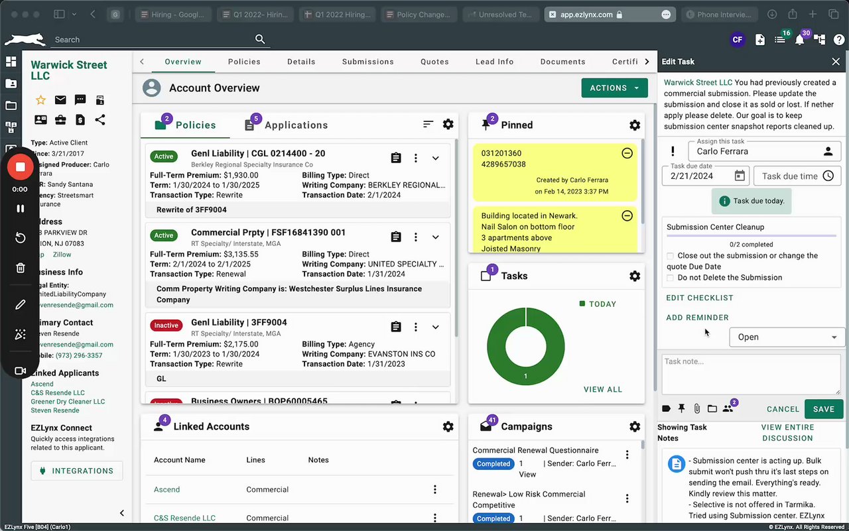This screenshot has height=531, width=849.
Task: Open the help question mark icon
Action: (838, 40)
